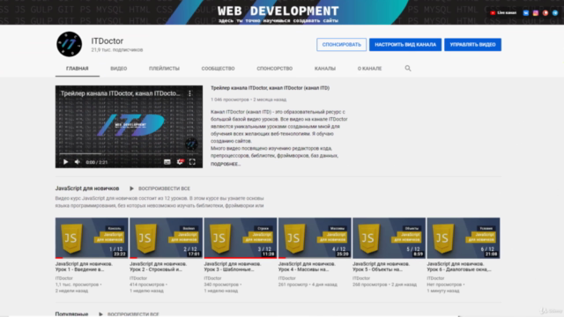Open Telegram link icon in banner
This screenshot has width=564, height=317.
tap(555, 13)
